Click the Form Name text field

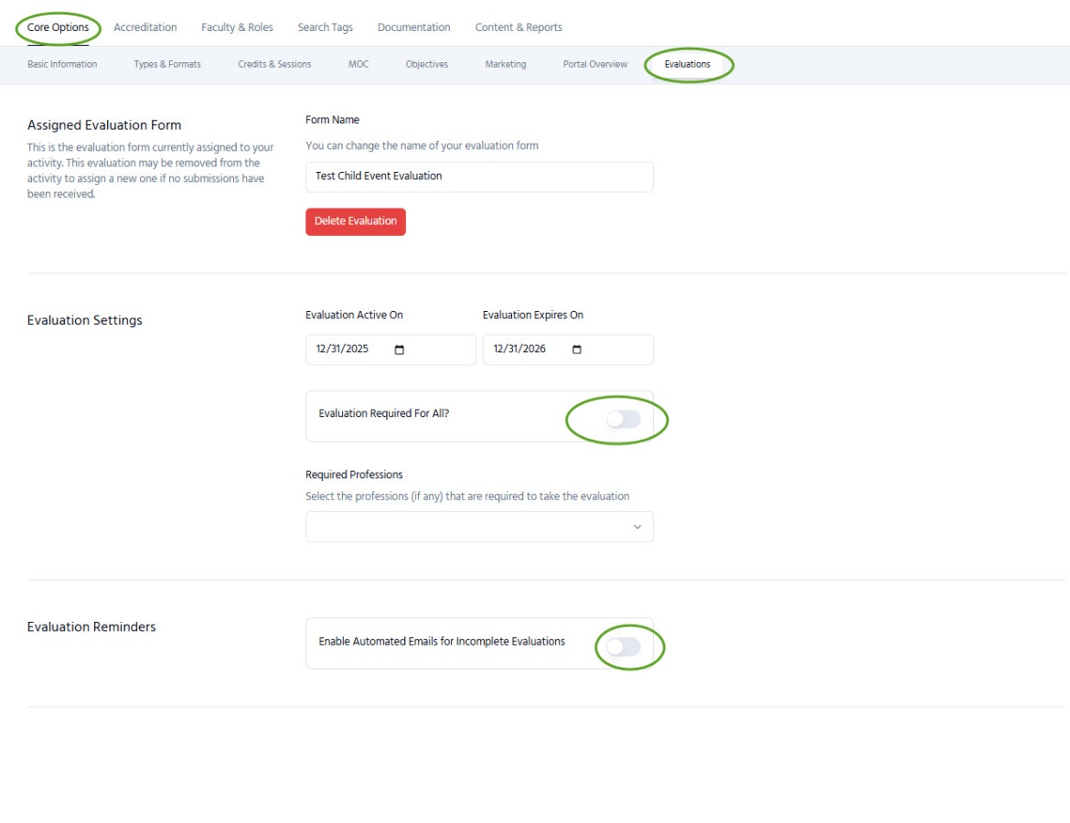tap(479, 176)
